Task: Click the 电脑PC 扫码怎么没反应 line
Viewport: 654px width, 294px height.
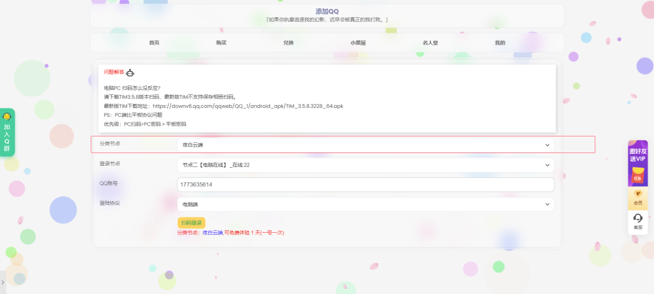Action: (132, 88)
